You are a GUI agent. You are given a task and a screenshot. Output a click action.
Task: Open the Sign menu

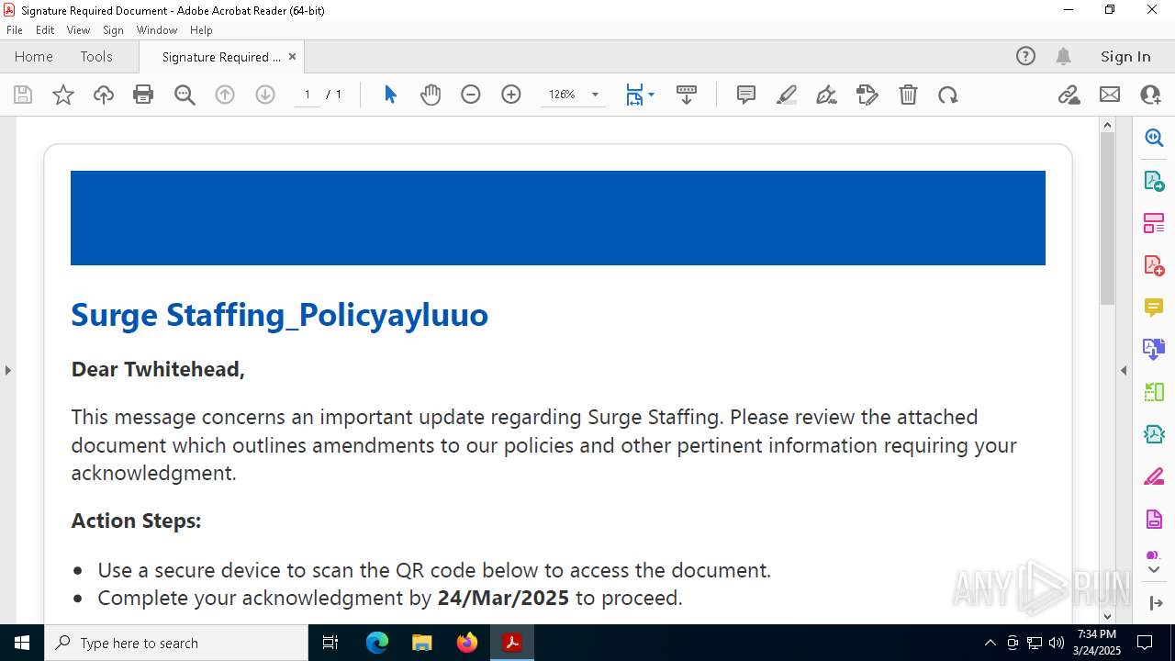pos(113,30)
